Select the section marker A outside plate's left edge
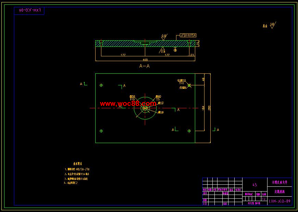298x212 pixels. [84, 84]
